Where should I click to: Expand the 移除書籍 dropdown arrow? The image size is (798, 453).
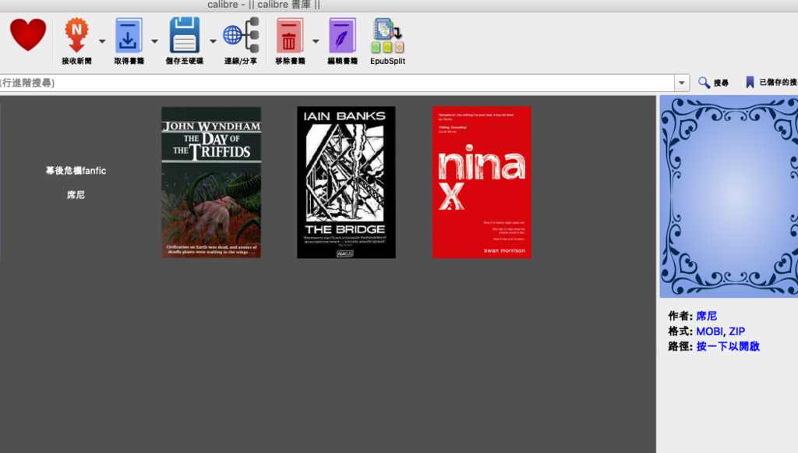point(316,41)
